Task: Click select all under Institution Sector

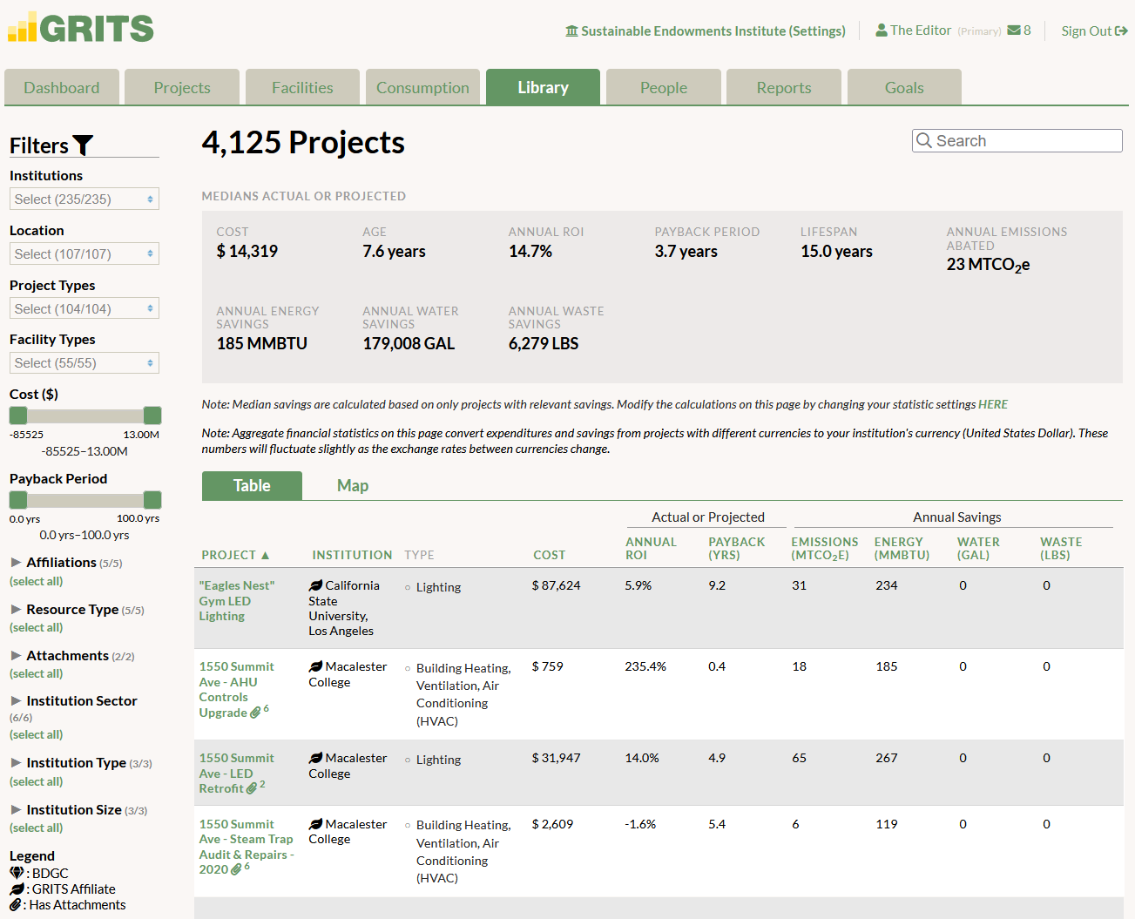Action: click(x=37, y=734)
